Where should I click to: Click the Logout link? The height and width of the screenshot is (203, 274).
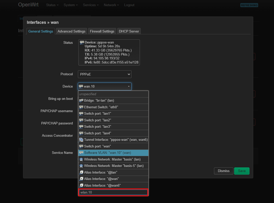point(129,5)
